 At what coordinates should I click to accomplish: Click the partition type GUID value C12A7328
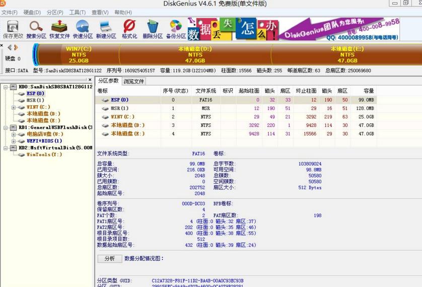[197, 280]
